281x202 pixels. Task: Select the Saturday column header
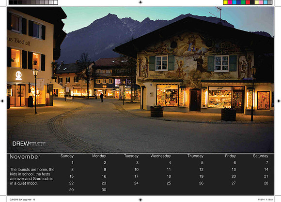(x=260, y=156)
